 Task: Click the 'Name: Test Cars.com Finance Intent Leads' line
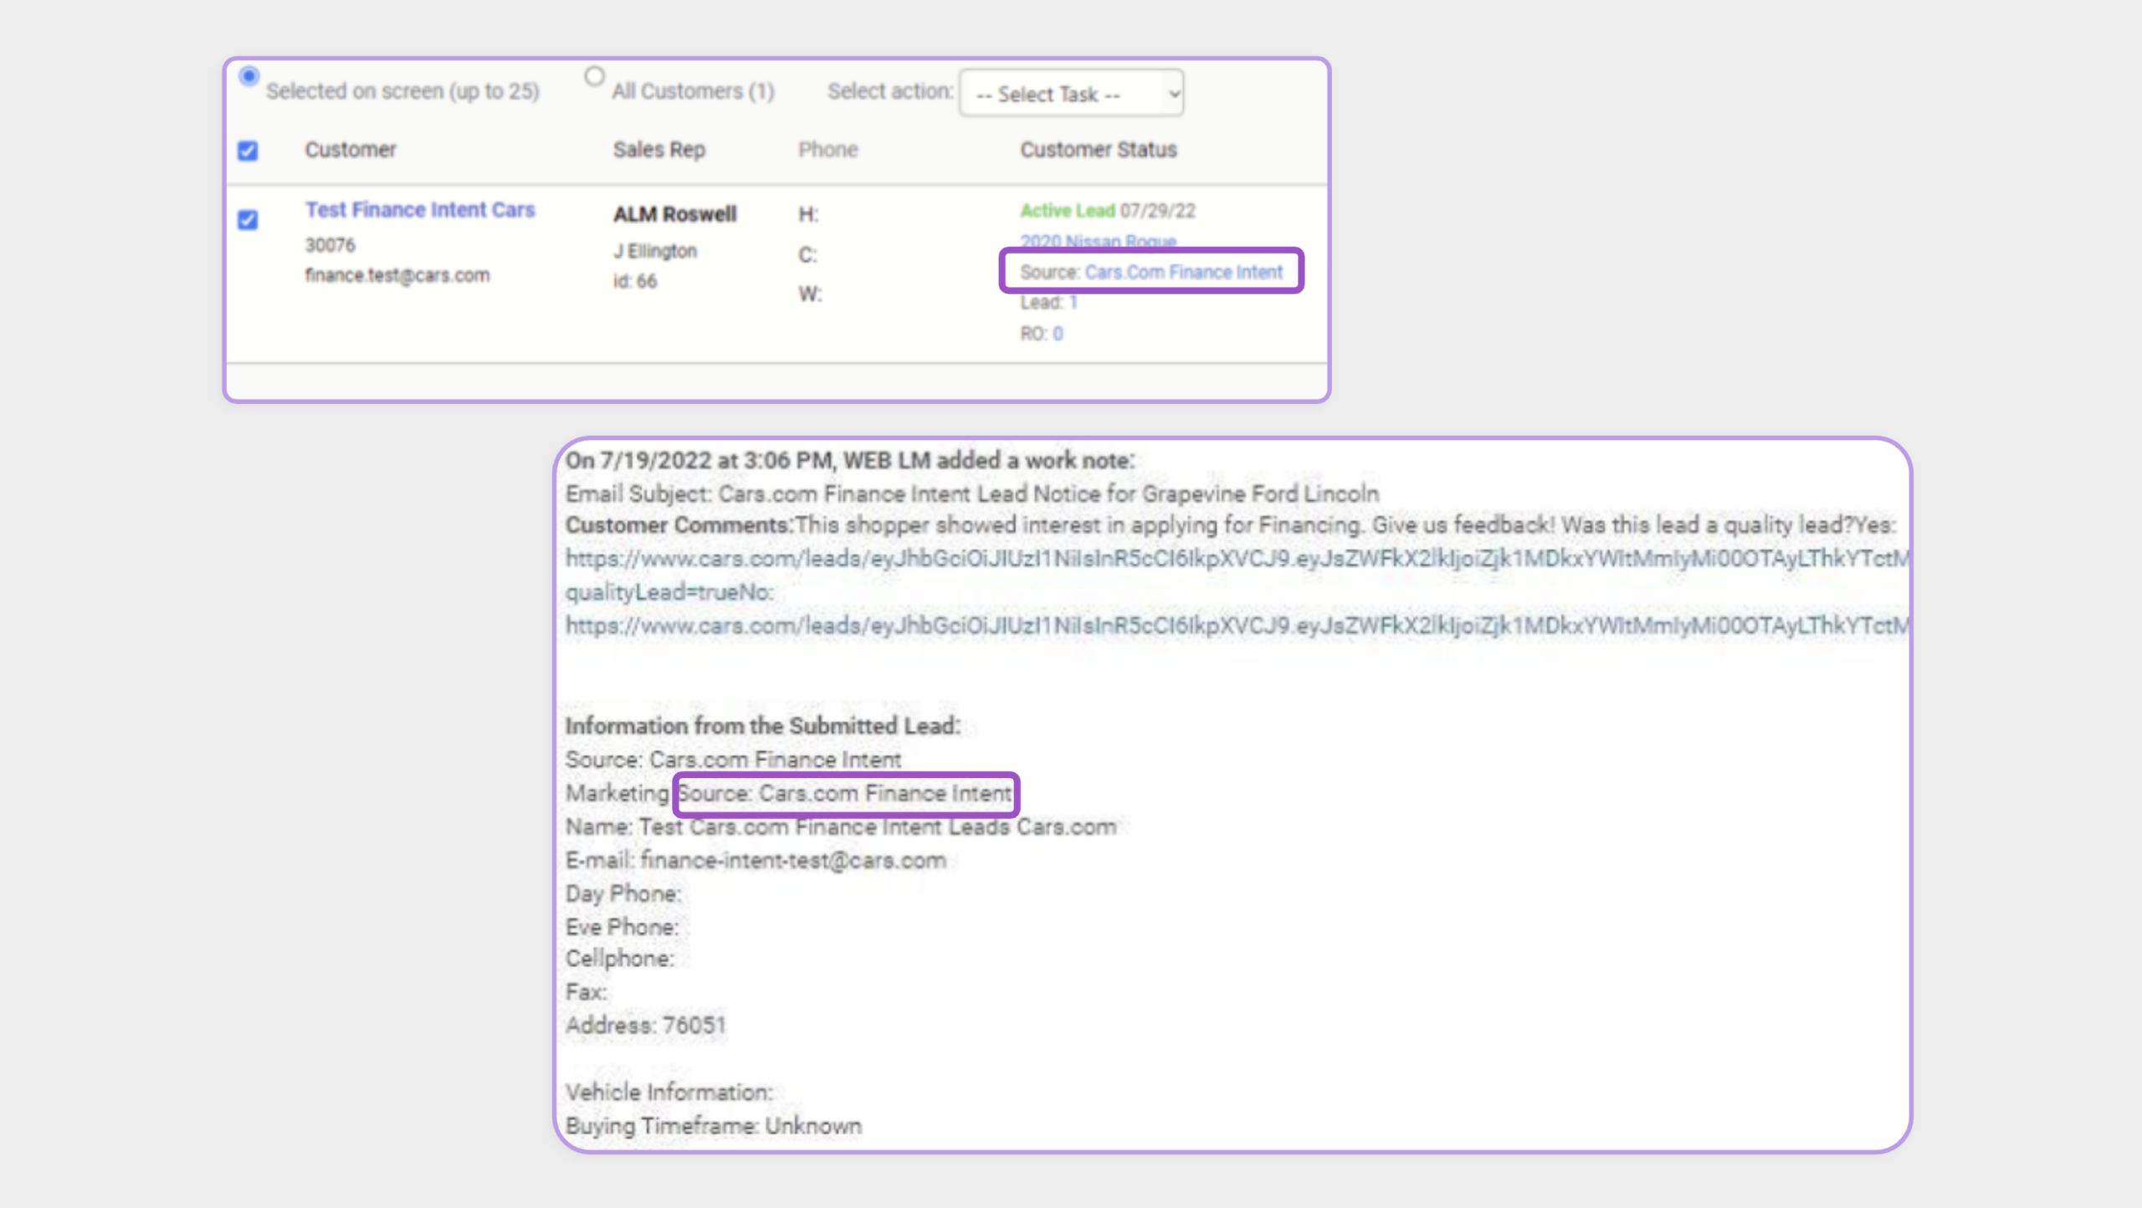[841, 827]
